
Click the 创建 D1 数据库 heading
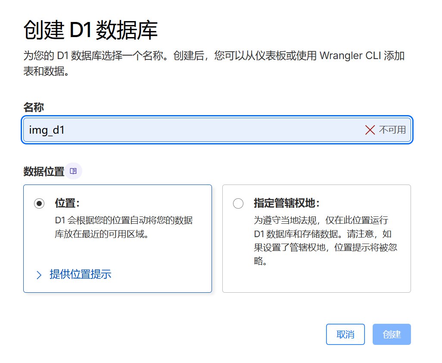tap(90, 31)
